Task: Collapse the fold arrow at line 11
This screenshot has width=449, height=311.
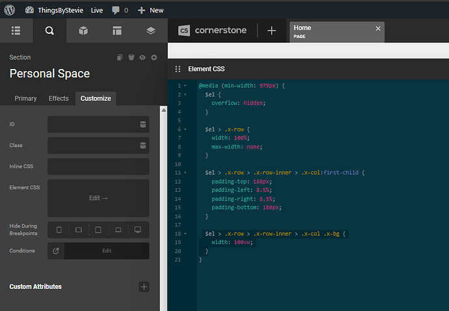Action: 185,173
